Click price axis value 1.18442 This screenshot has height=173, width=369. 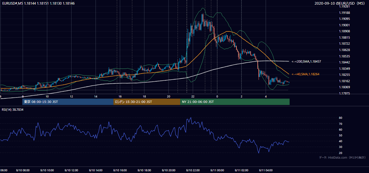pos(345,63)
